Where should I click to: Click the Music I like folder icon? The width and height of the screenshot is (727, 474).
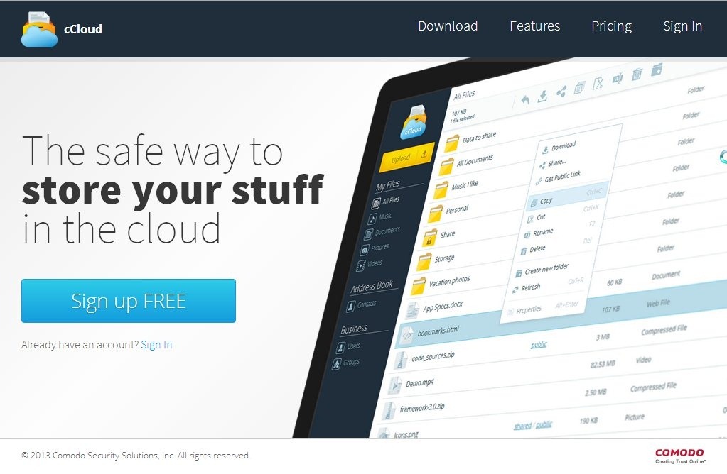click(441, 189)
